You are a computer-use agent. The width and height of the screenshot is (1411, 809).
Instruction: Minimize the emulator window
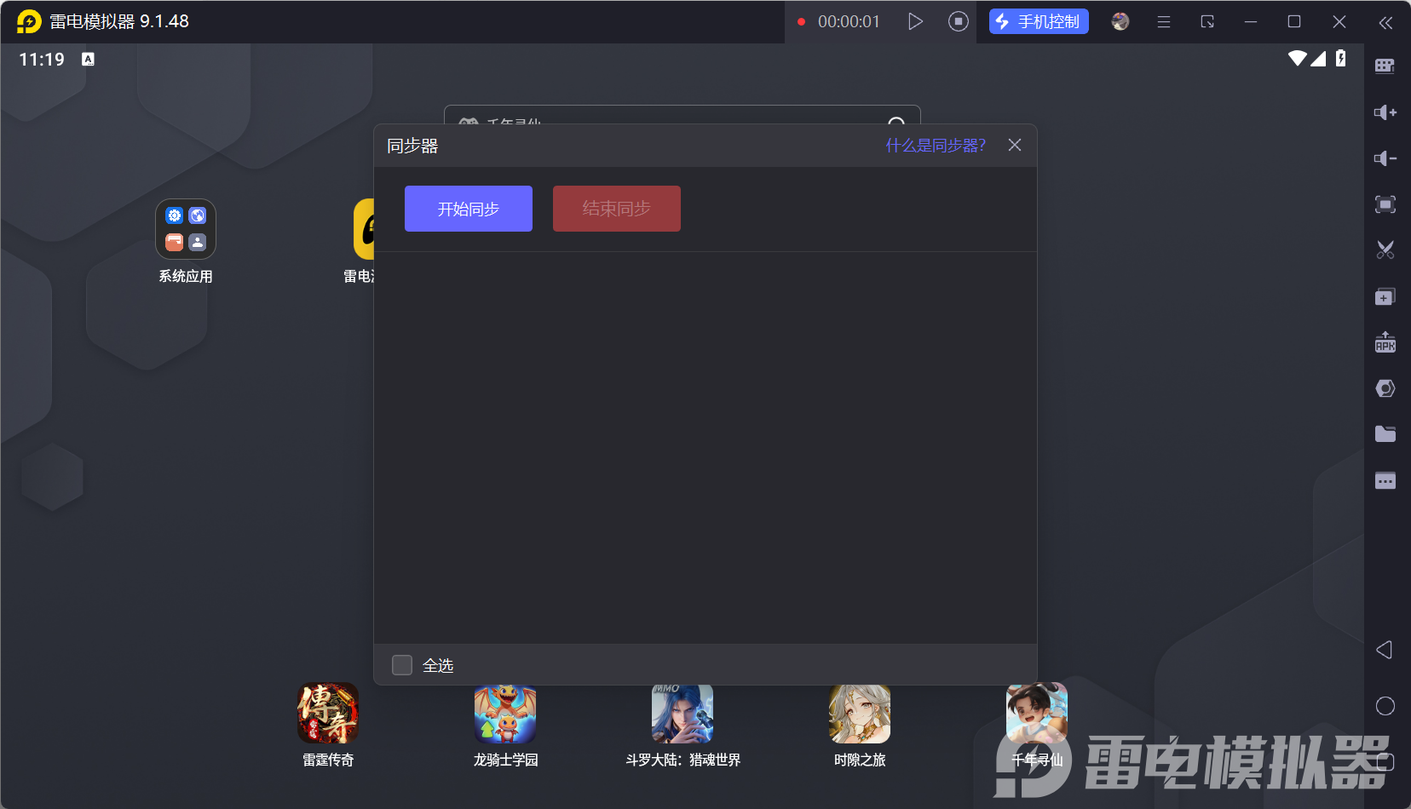[1251, 22]
